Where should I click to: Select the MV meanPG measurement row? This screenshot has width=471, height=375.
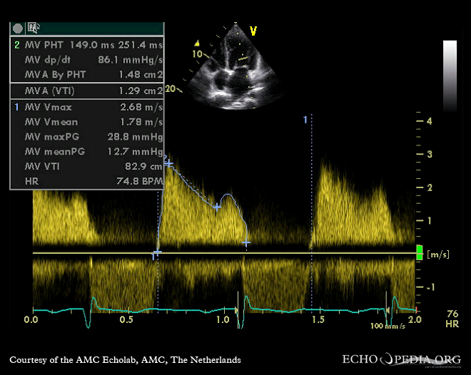point(87,150)
